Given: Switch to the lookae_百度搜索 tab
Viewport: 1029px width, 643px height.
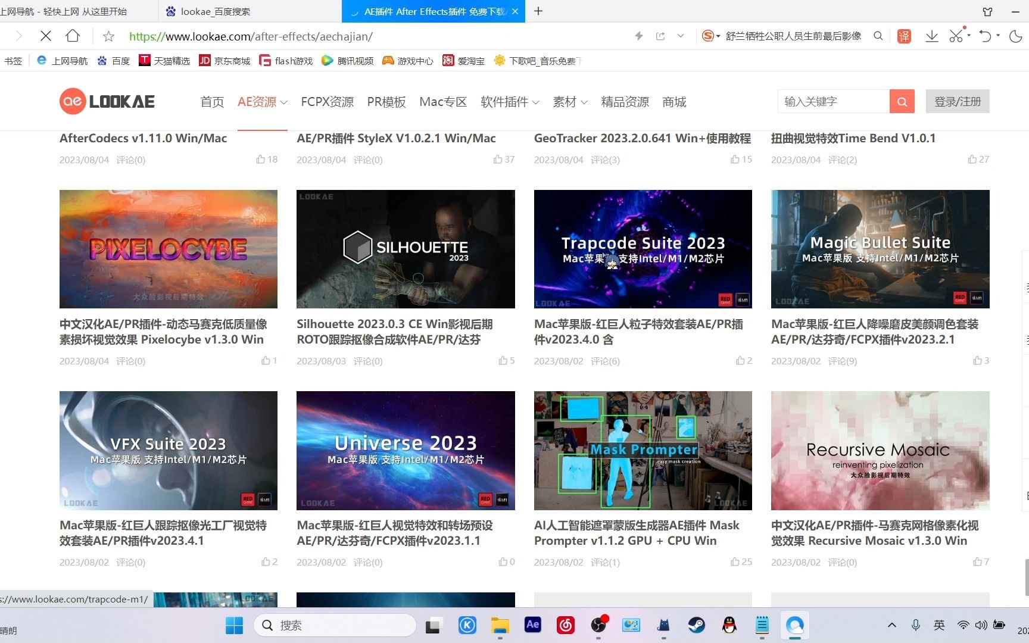Looking at the screenshot, I should [250, 11].
